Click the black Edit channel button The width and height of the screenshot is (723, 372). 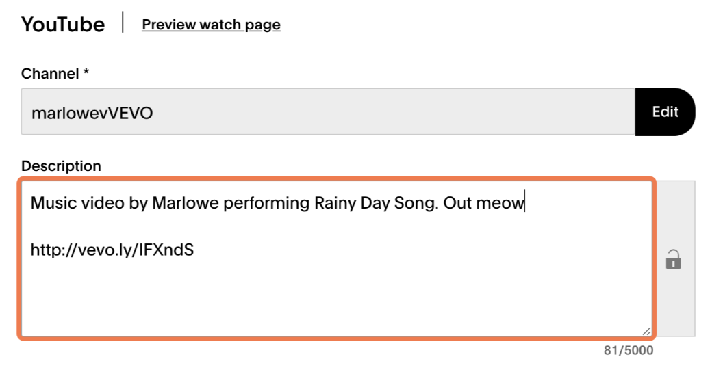pyautogui.click(x=665, y=112)
